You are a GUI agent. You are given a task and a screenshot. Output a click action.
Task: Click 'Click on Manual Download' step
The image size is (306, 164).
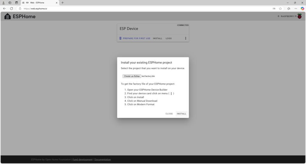pyautogui.click(x=142, y=101)
